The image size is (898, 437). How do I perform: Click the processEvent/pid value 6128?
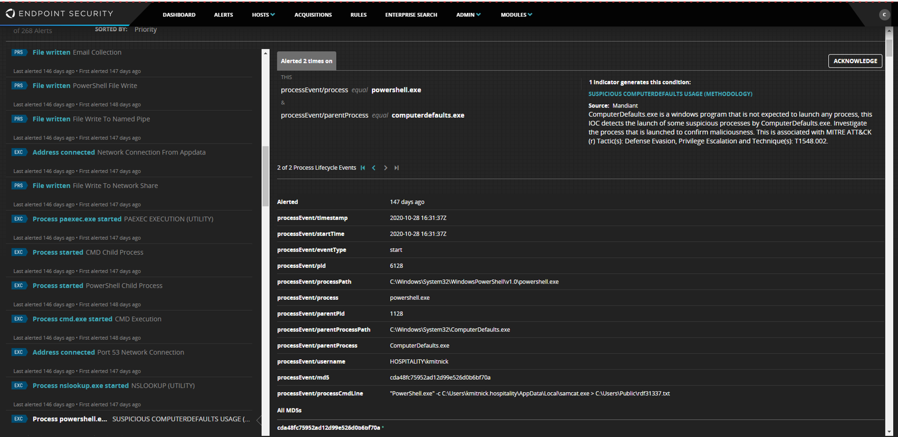point(396,266)
